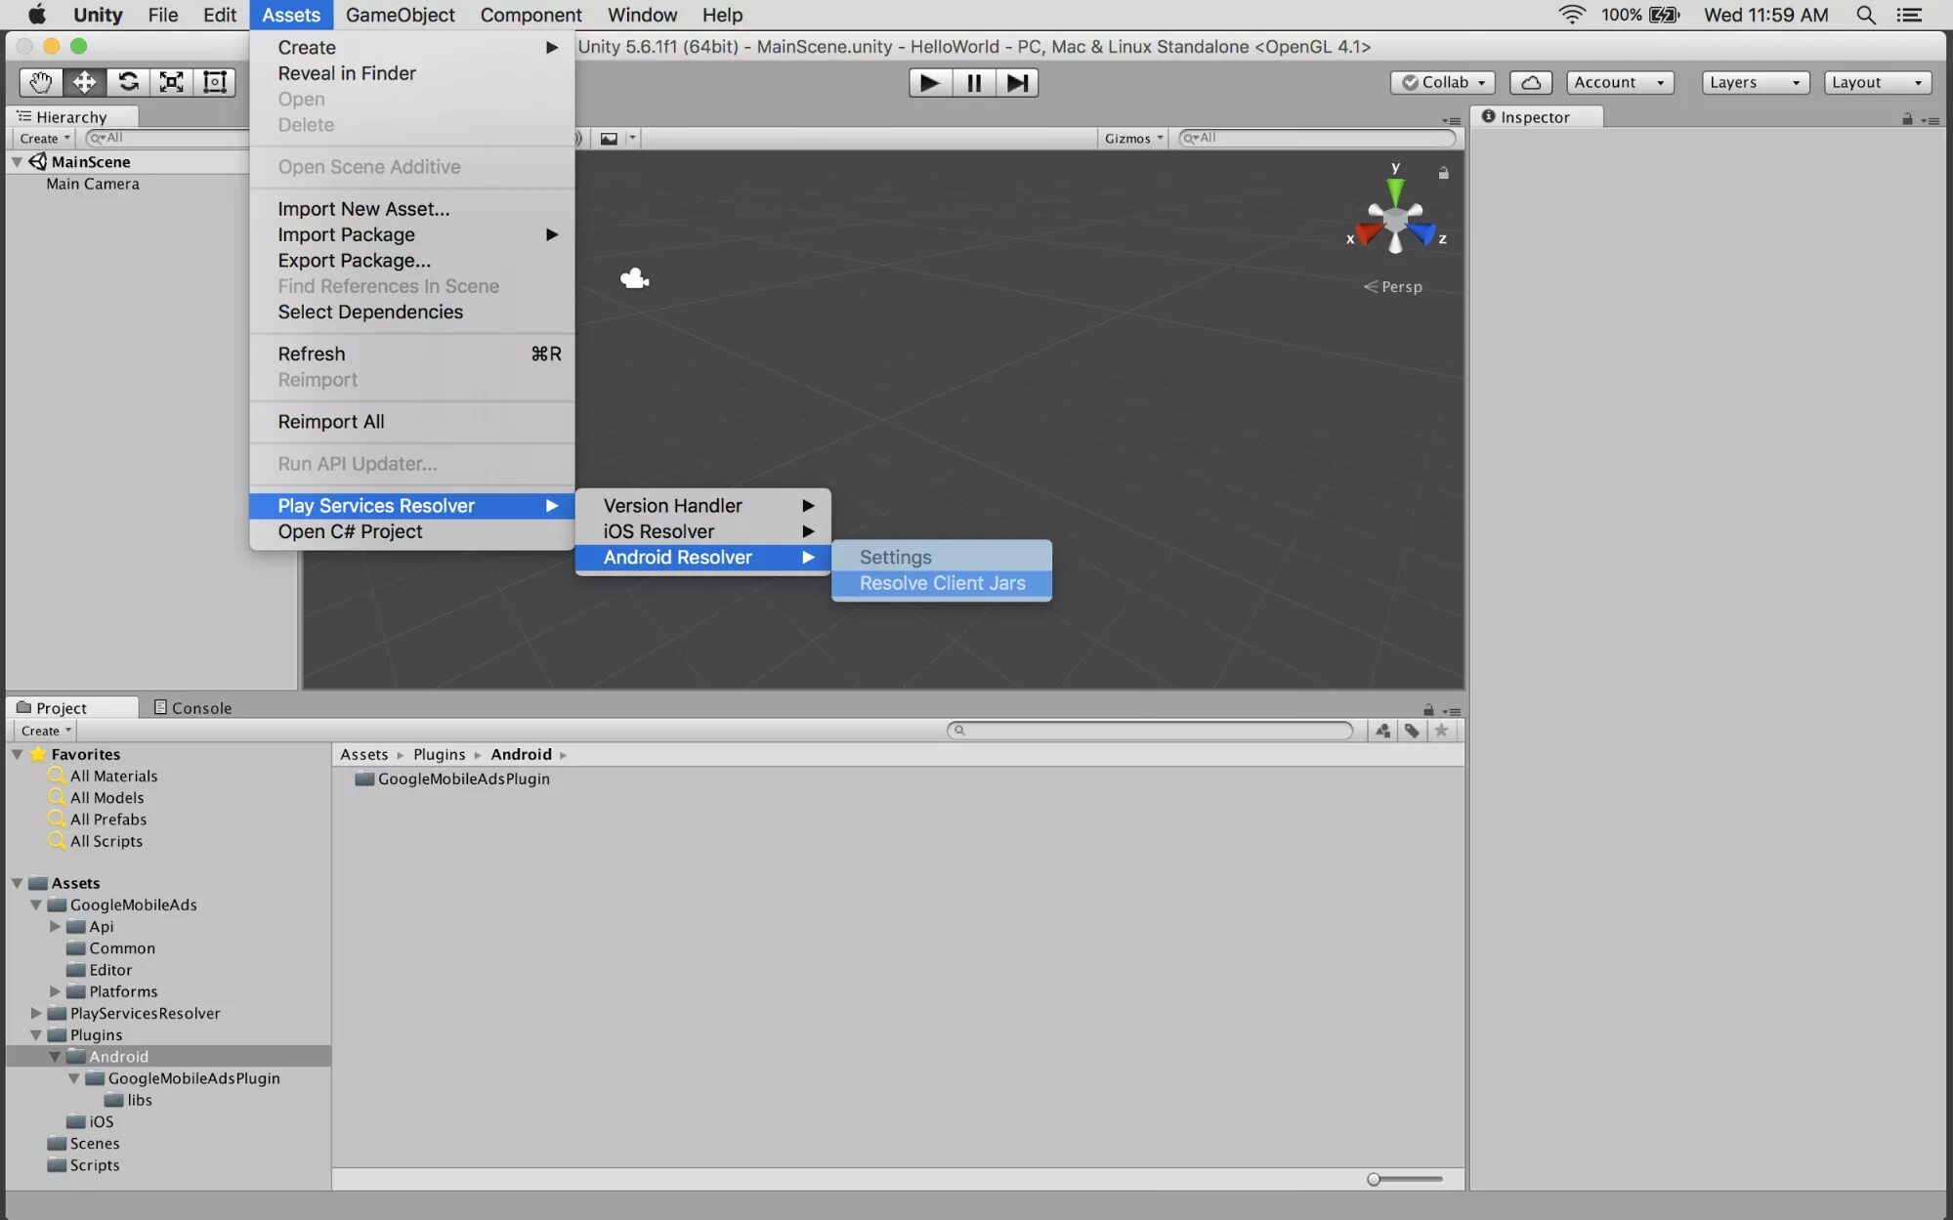Open GameObject menu
The height and width of the screenshot is (1220, 1953).
point(400,15)
